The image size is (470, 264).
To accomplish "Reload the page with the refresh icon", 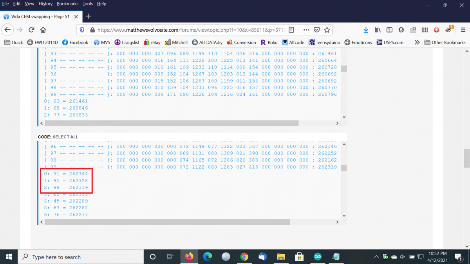I will point(31,30).
